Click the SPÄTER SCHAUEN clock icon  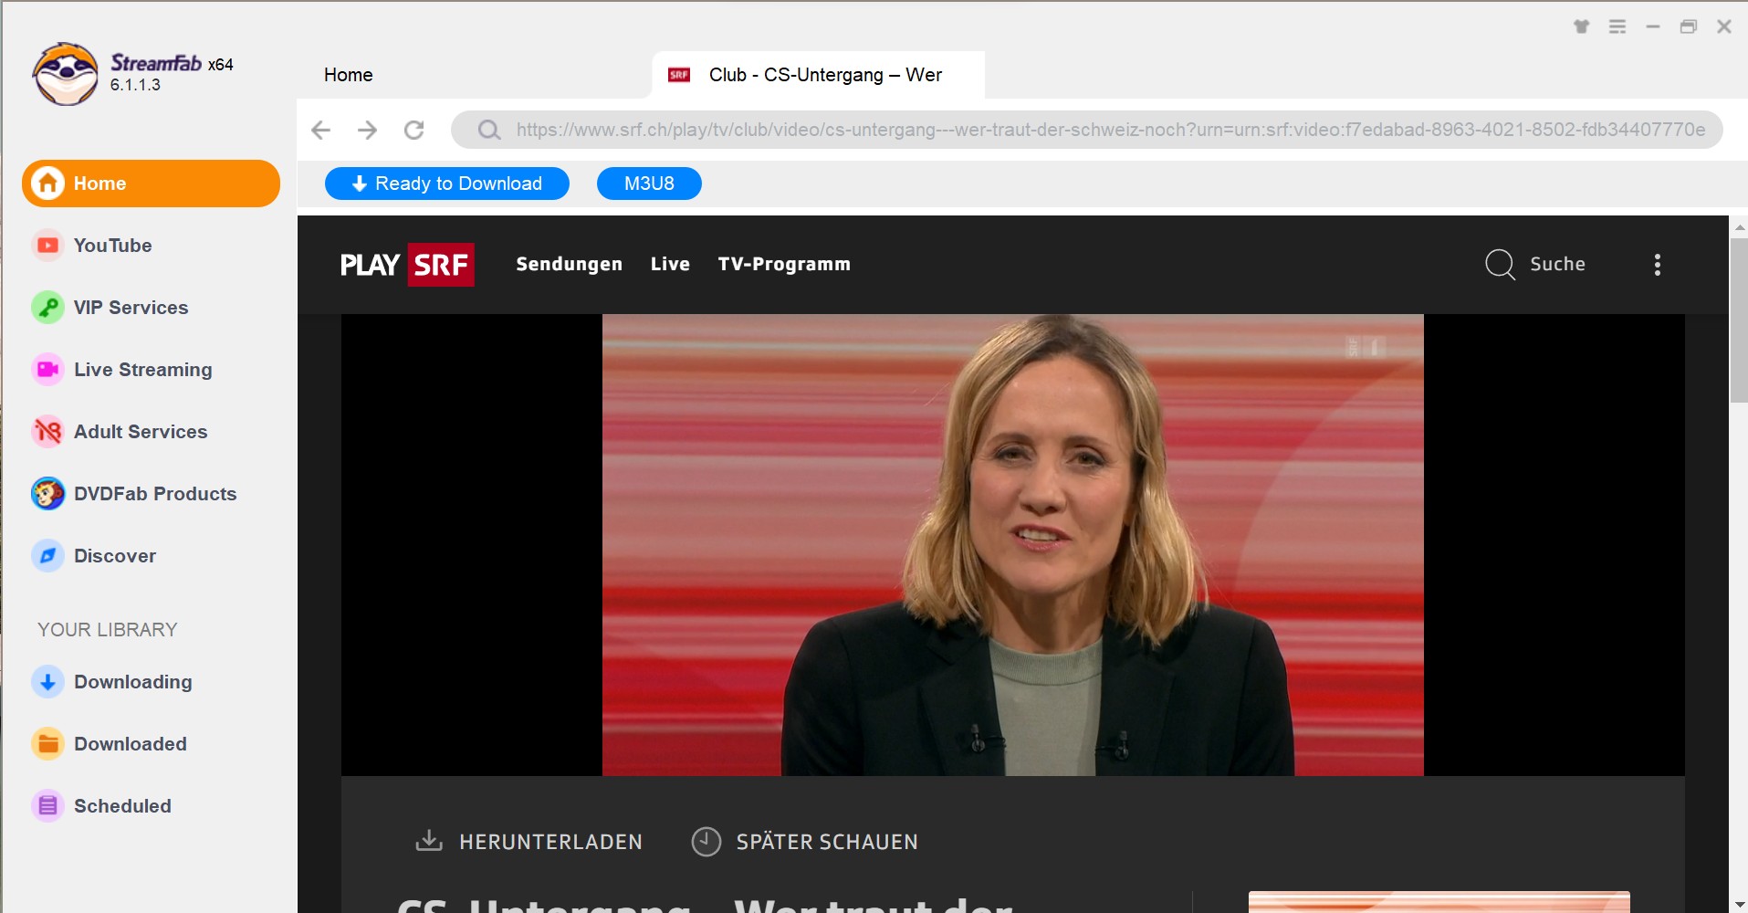coord(707,841)
